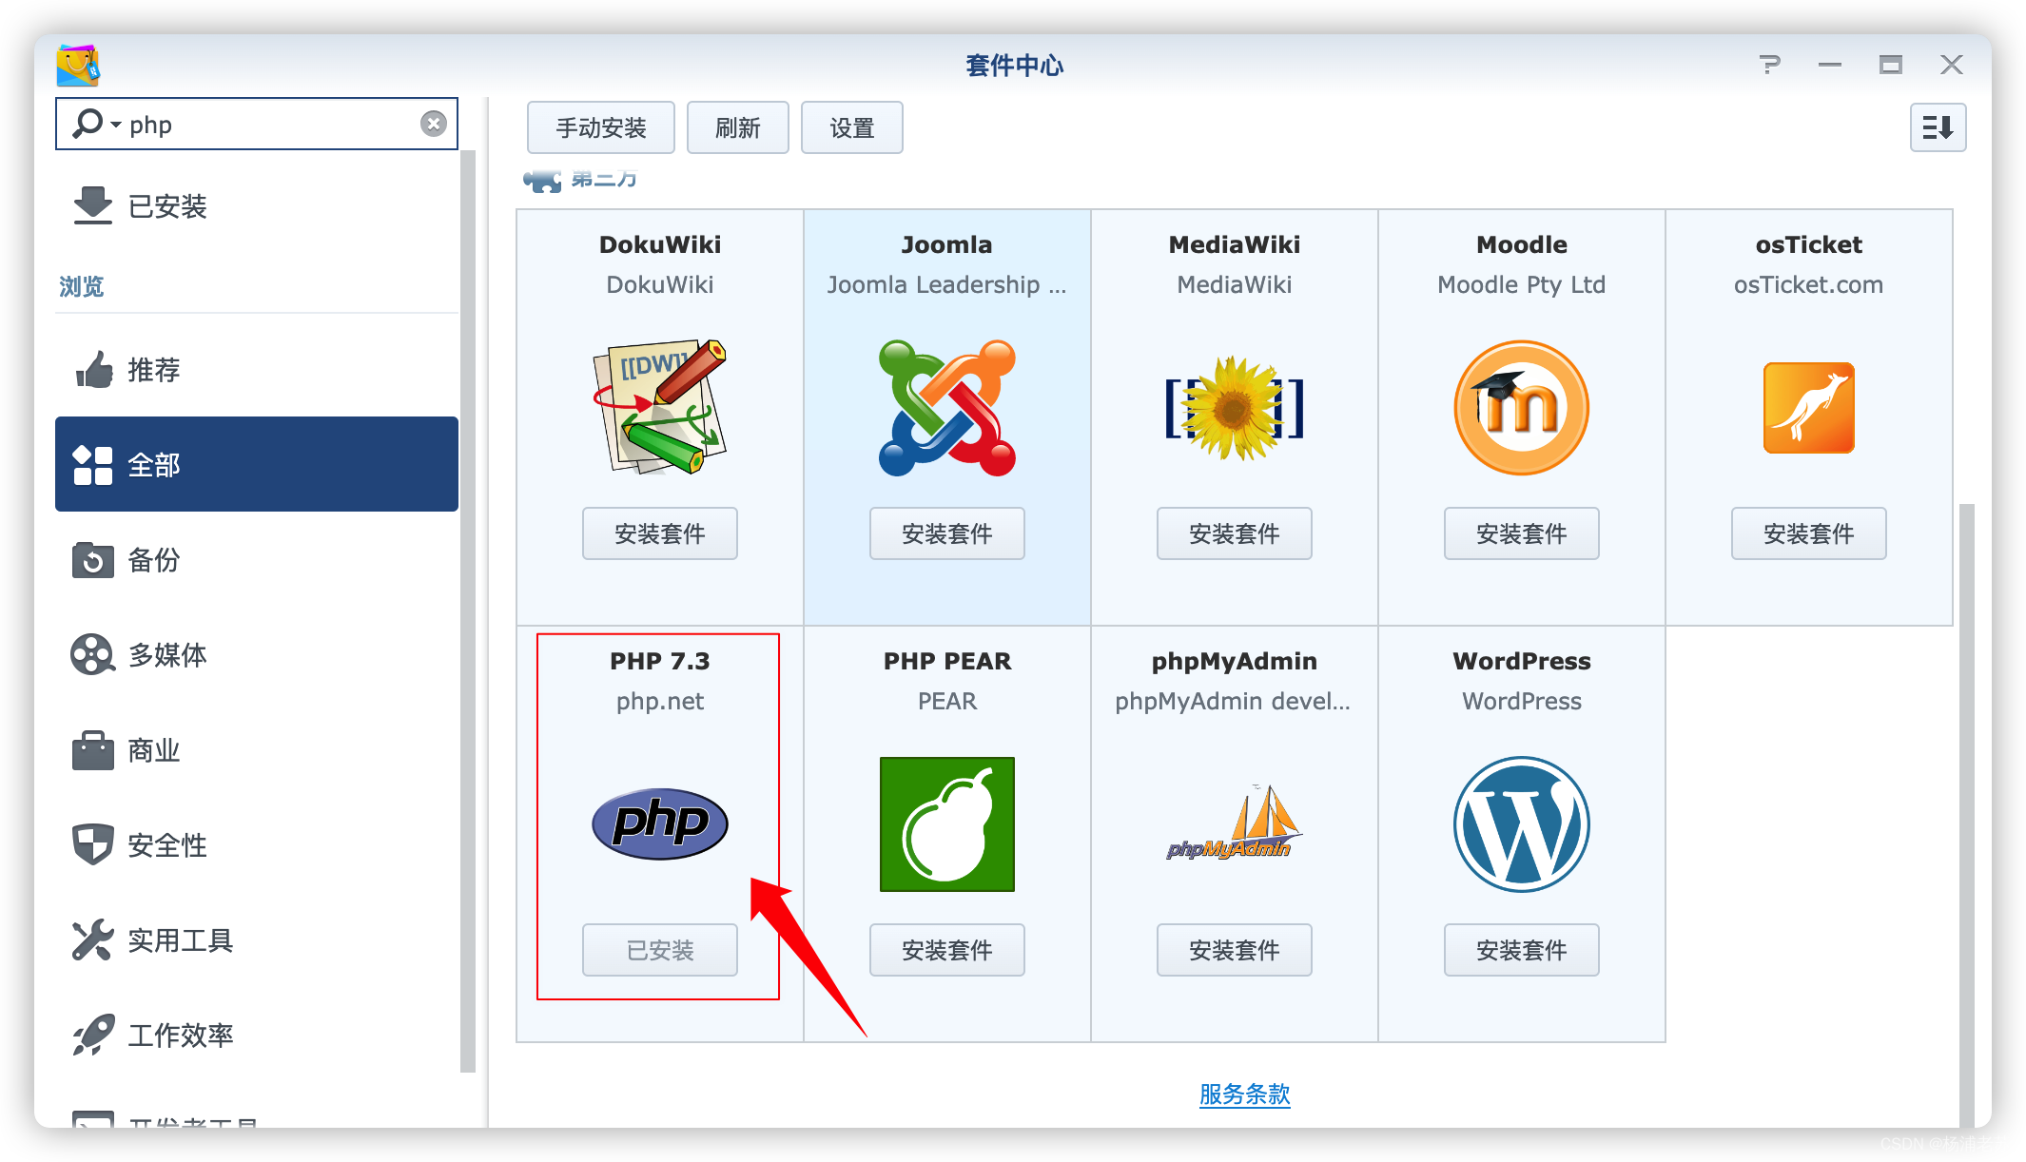Select the 工作效率 category

pos(257,1036)
